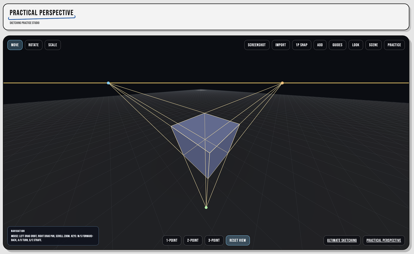The height and width of the screenshot is (254, 414).
Task: Open the Scene menu
Action: (373, 45)
